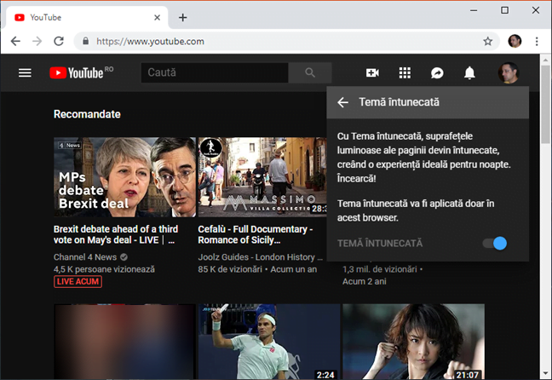Image resolution: width=552 pixels, height=380 pixels.
Task: Open a new tab with the plus button
Action: pos(182,17)
